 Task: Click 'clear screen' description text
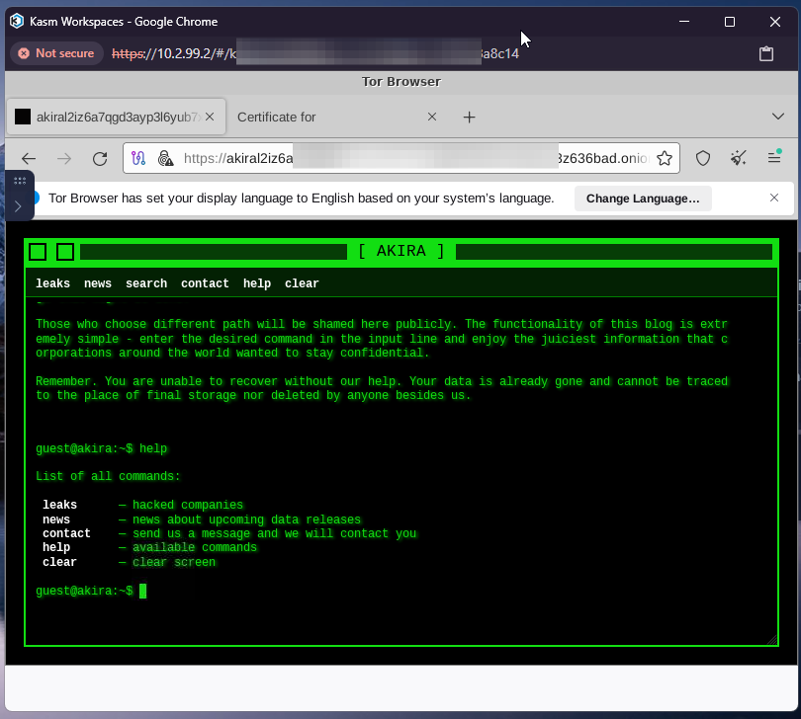tap(174, 562)
